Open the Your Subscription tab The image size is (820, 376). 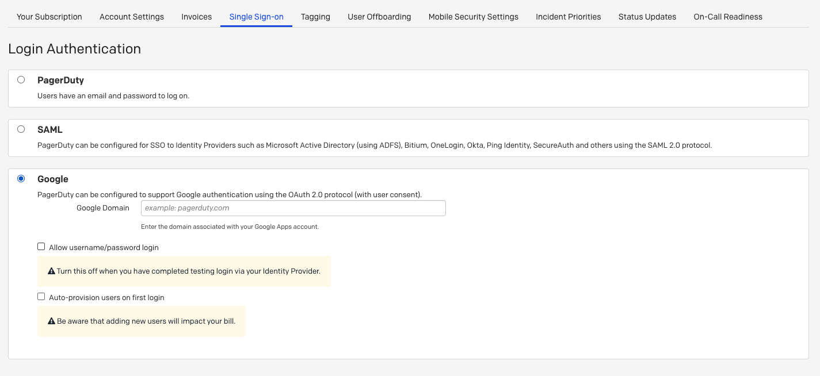coord(49,17)
